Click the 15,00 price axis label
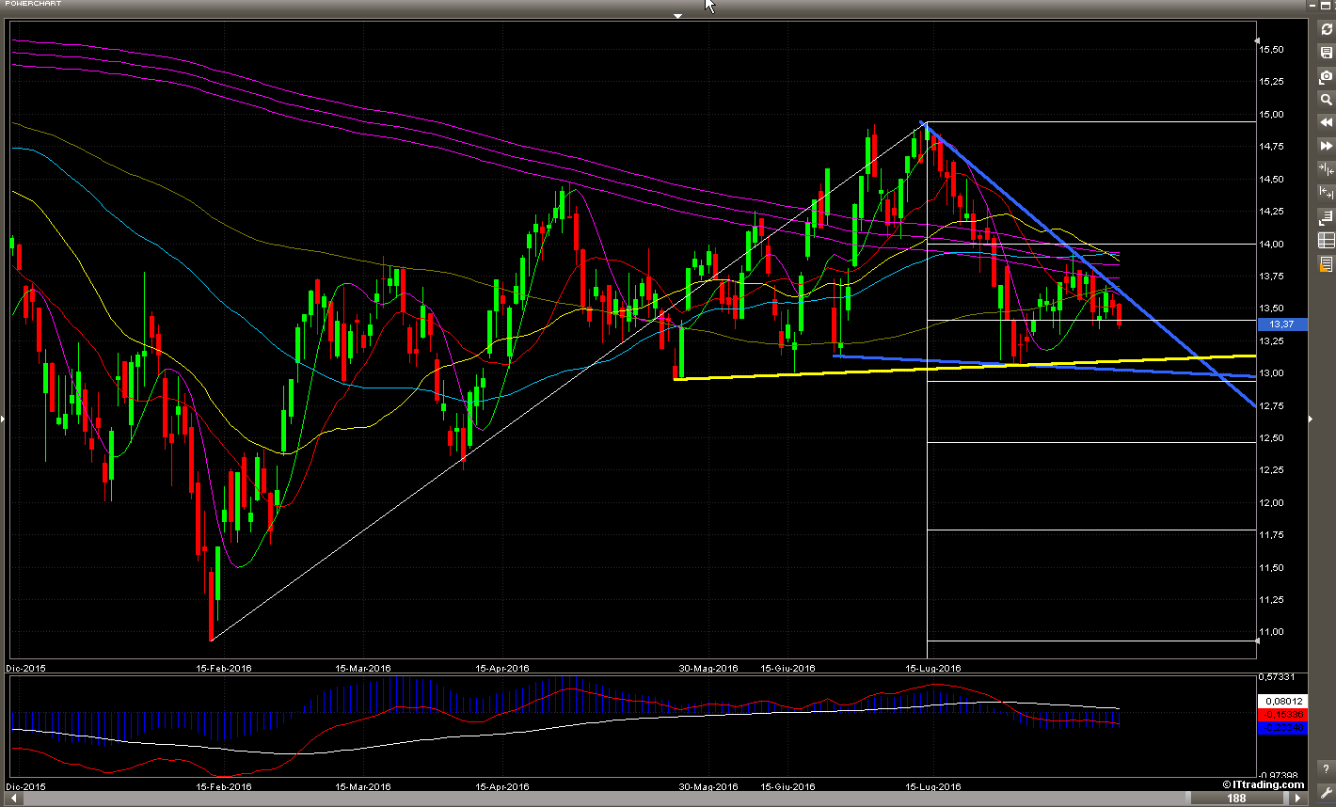Screen dimensions: 1336x807 [x=1272, y=115]
